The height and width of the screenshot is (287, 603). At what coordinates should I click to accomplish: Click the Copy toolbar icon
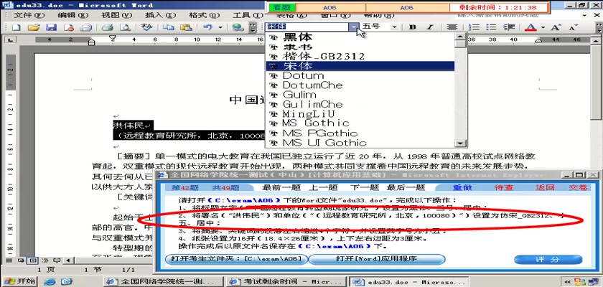[168, 27]
